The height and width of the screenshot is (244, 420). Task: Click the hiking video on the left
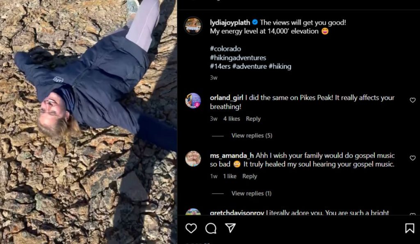(89, 122)
